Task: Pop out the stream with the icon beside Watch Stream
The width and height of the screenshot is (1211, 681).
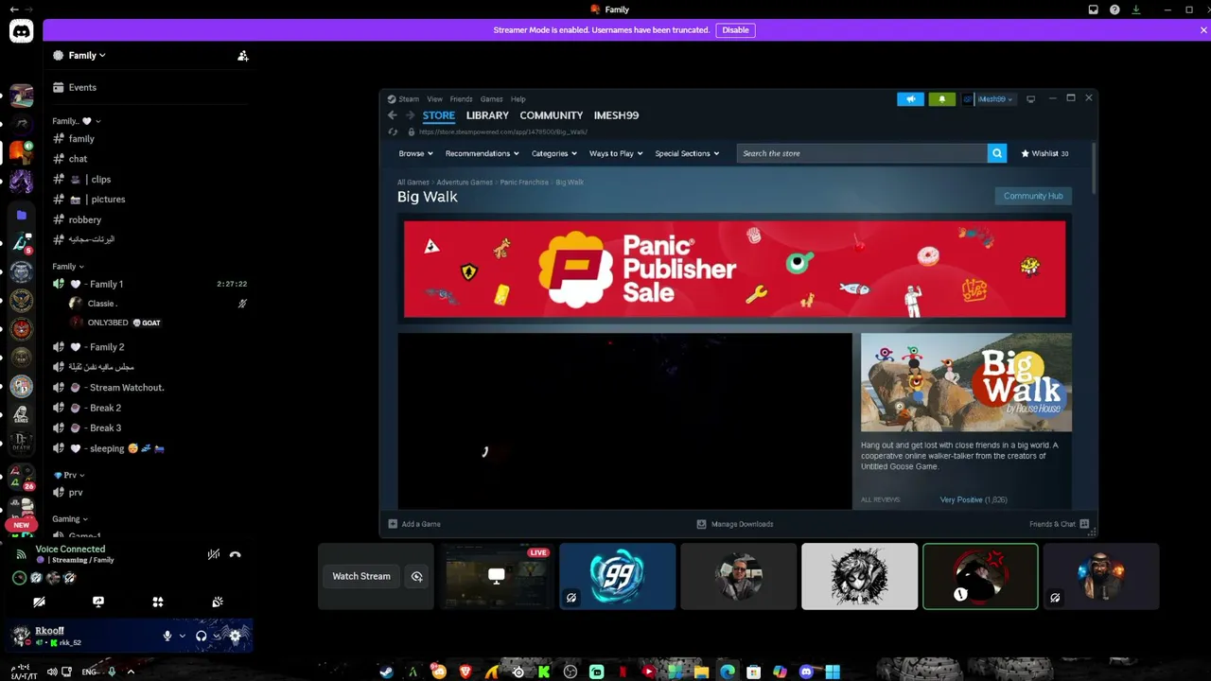Action: point(416,576)
